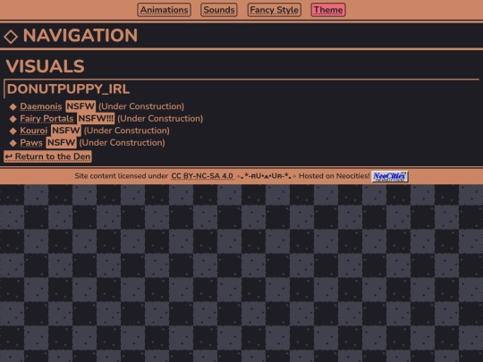483x362 pixels.
Task: Open the CC BY-NC-SA 4.0 license link
Action: click(x=202, y=176)
